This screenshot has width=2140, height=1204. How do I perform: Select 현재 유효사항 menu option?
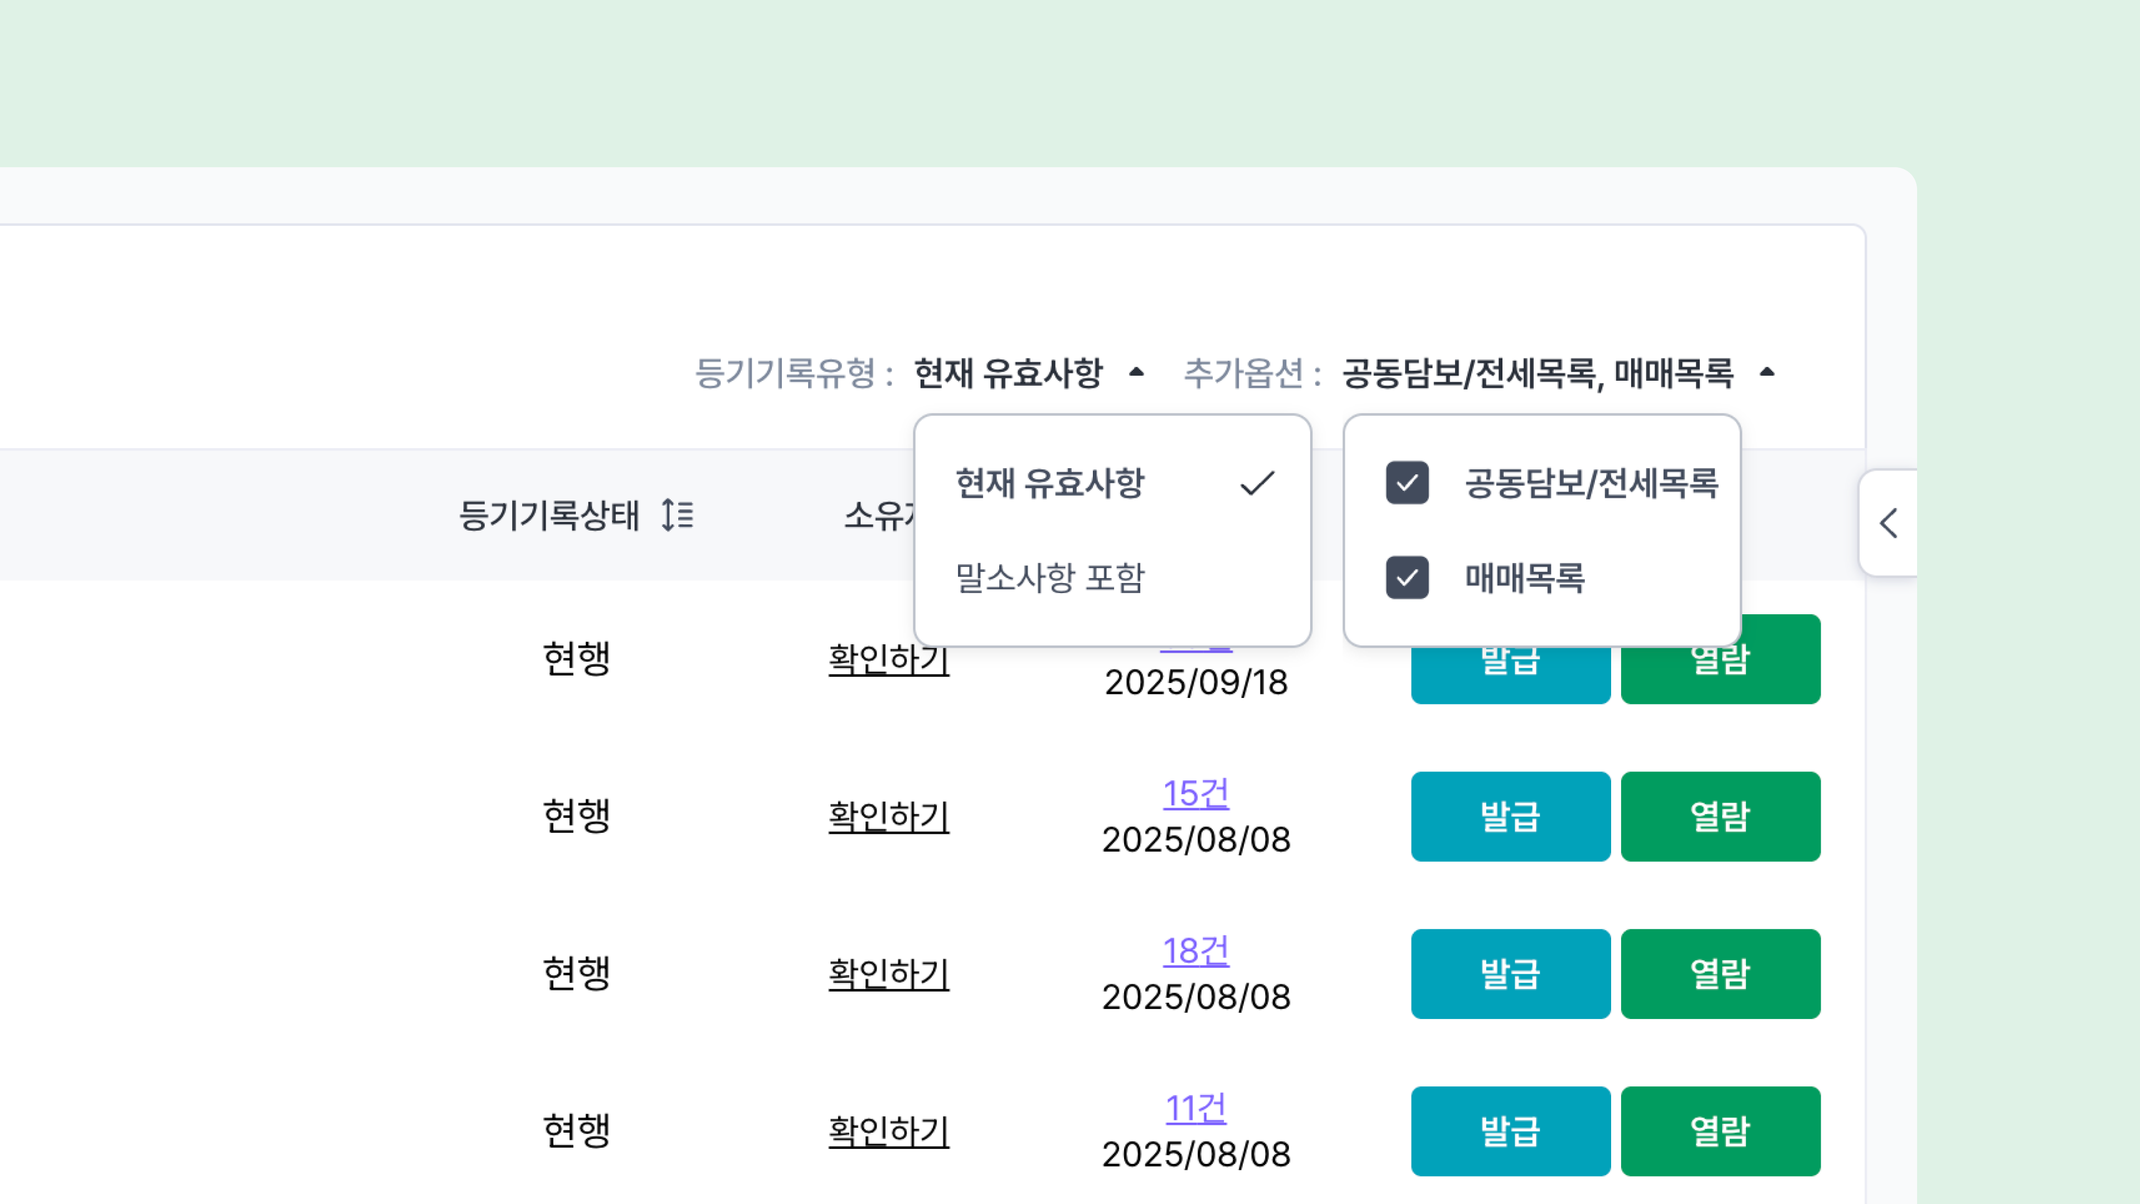(1050, 483)
